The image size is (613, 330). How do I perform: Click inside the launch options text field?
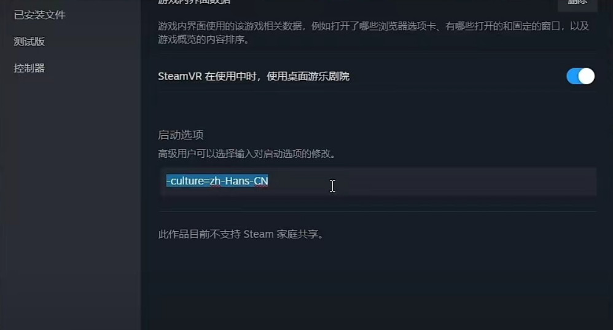pos(378,181)
